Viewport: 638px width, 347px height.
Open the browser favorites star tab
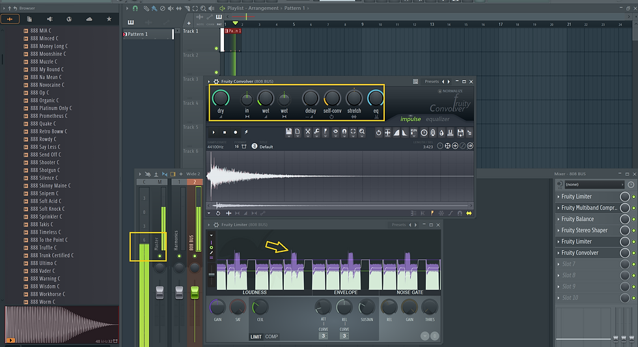[x=109, y=19]
